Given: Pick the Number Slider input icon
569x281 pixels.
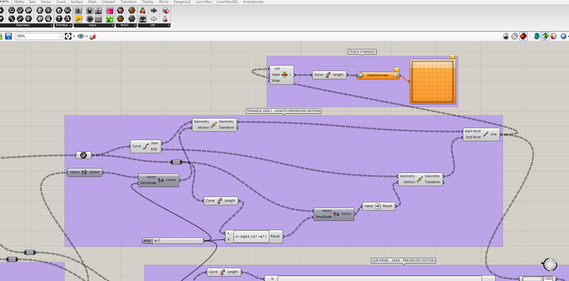Looking at the screenshot, I should [78, 10].
